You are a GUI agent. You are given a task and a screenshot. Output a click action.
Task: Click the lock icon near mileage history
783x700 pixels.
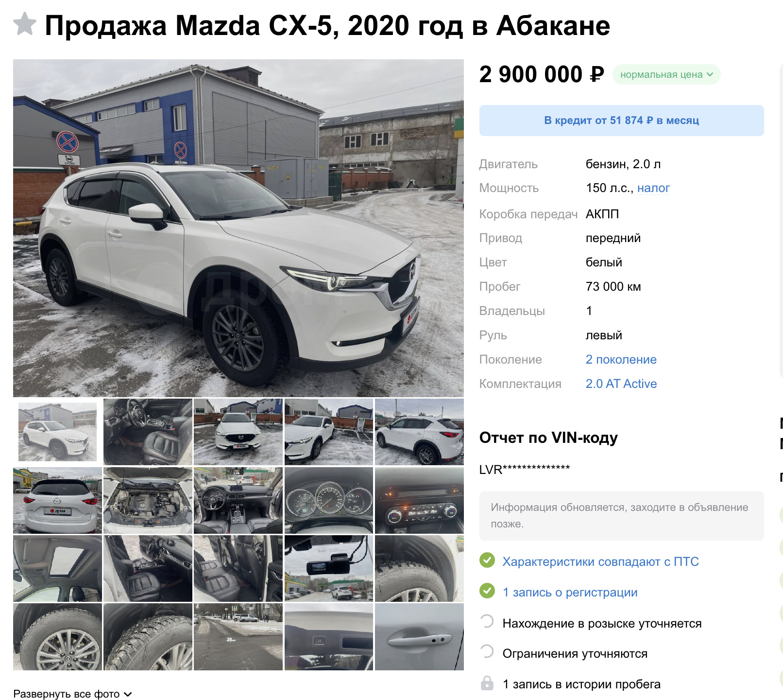pos(487,683)
